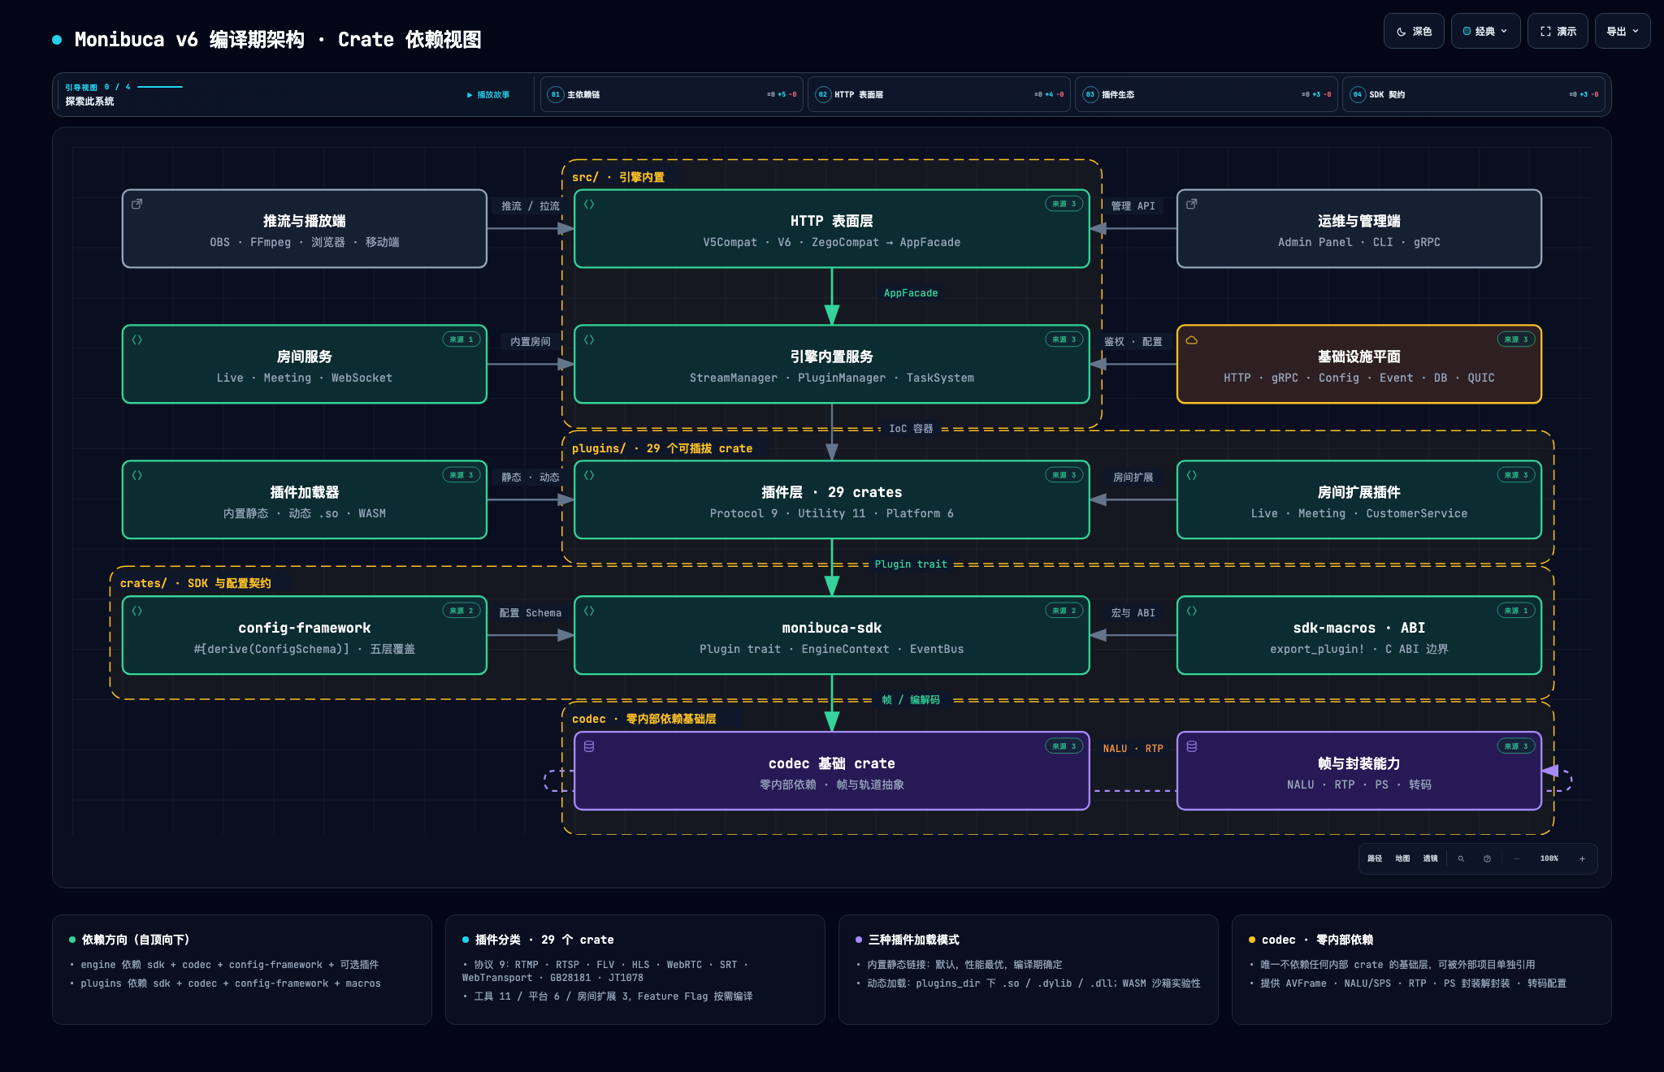Zoom in with the plus icon
1664x1072 pixels.
(x=1582, y=858)
